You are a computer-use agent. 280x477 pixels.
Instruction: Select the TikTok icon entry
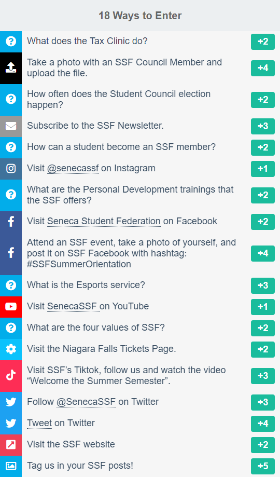tap(11, 375)
